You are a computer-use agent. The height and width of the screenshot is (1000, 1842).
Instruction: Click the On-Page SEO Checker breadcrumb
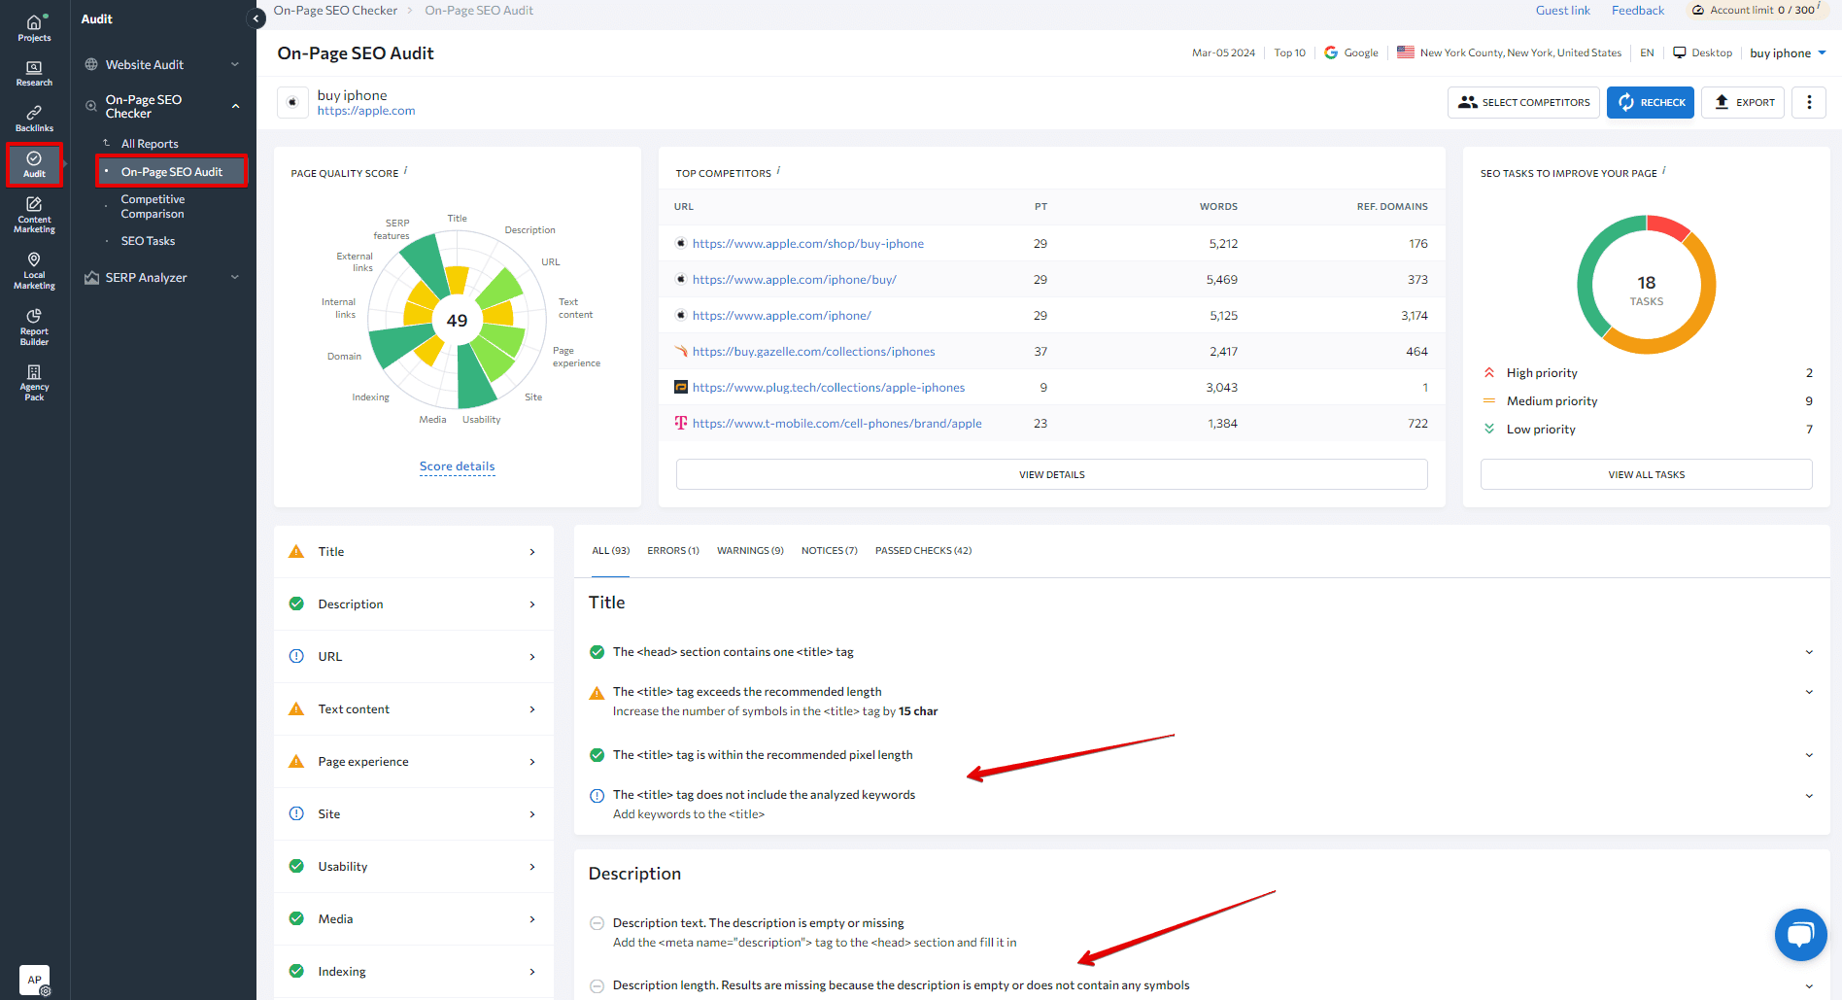[335, 11]
